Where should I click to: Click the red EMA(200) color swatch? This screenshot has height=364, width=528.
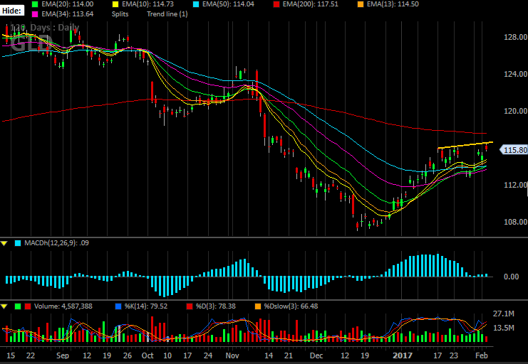pyautogui.click(x=276, y=4)
